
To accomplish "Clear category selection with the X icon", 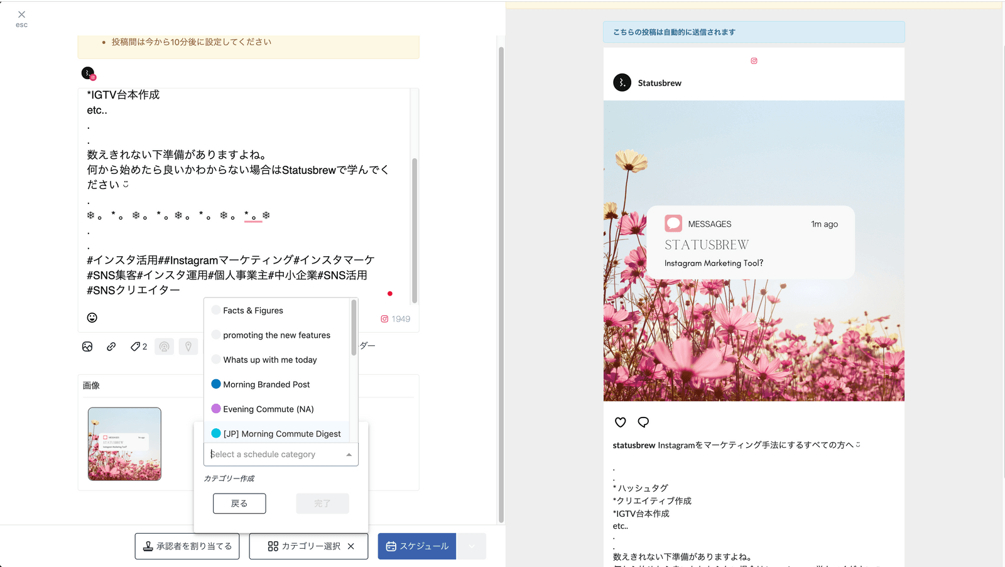I will 351,546.
